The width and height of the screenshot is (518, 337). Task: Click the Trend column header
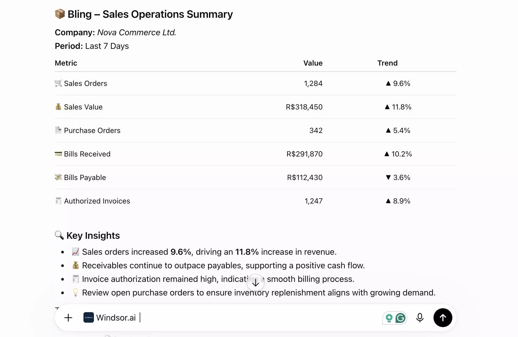pyautogui.click(x=387, y=63)
